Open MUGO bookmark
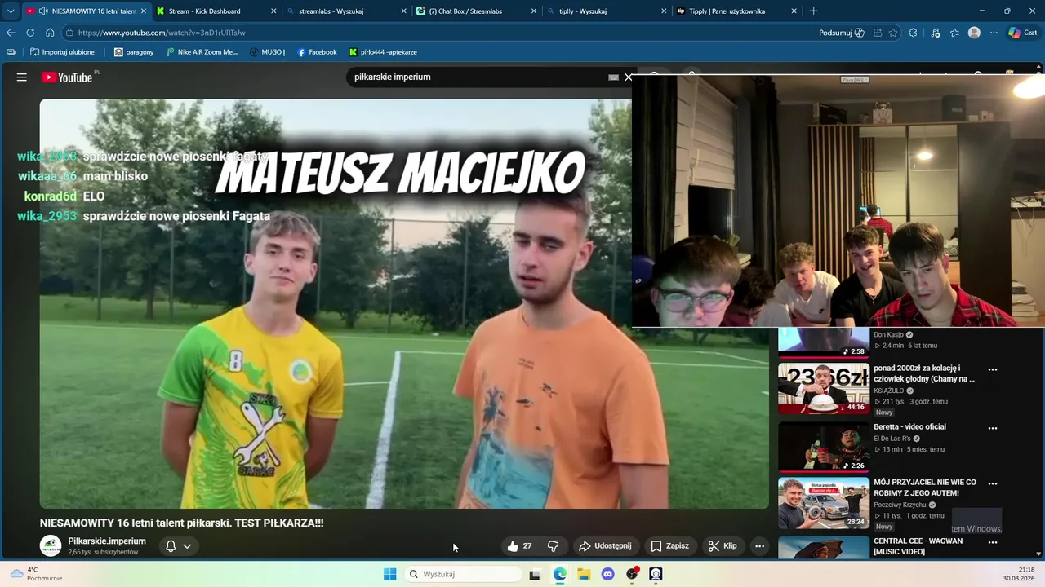The image size is (1045, 587). click(268, 52)
